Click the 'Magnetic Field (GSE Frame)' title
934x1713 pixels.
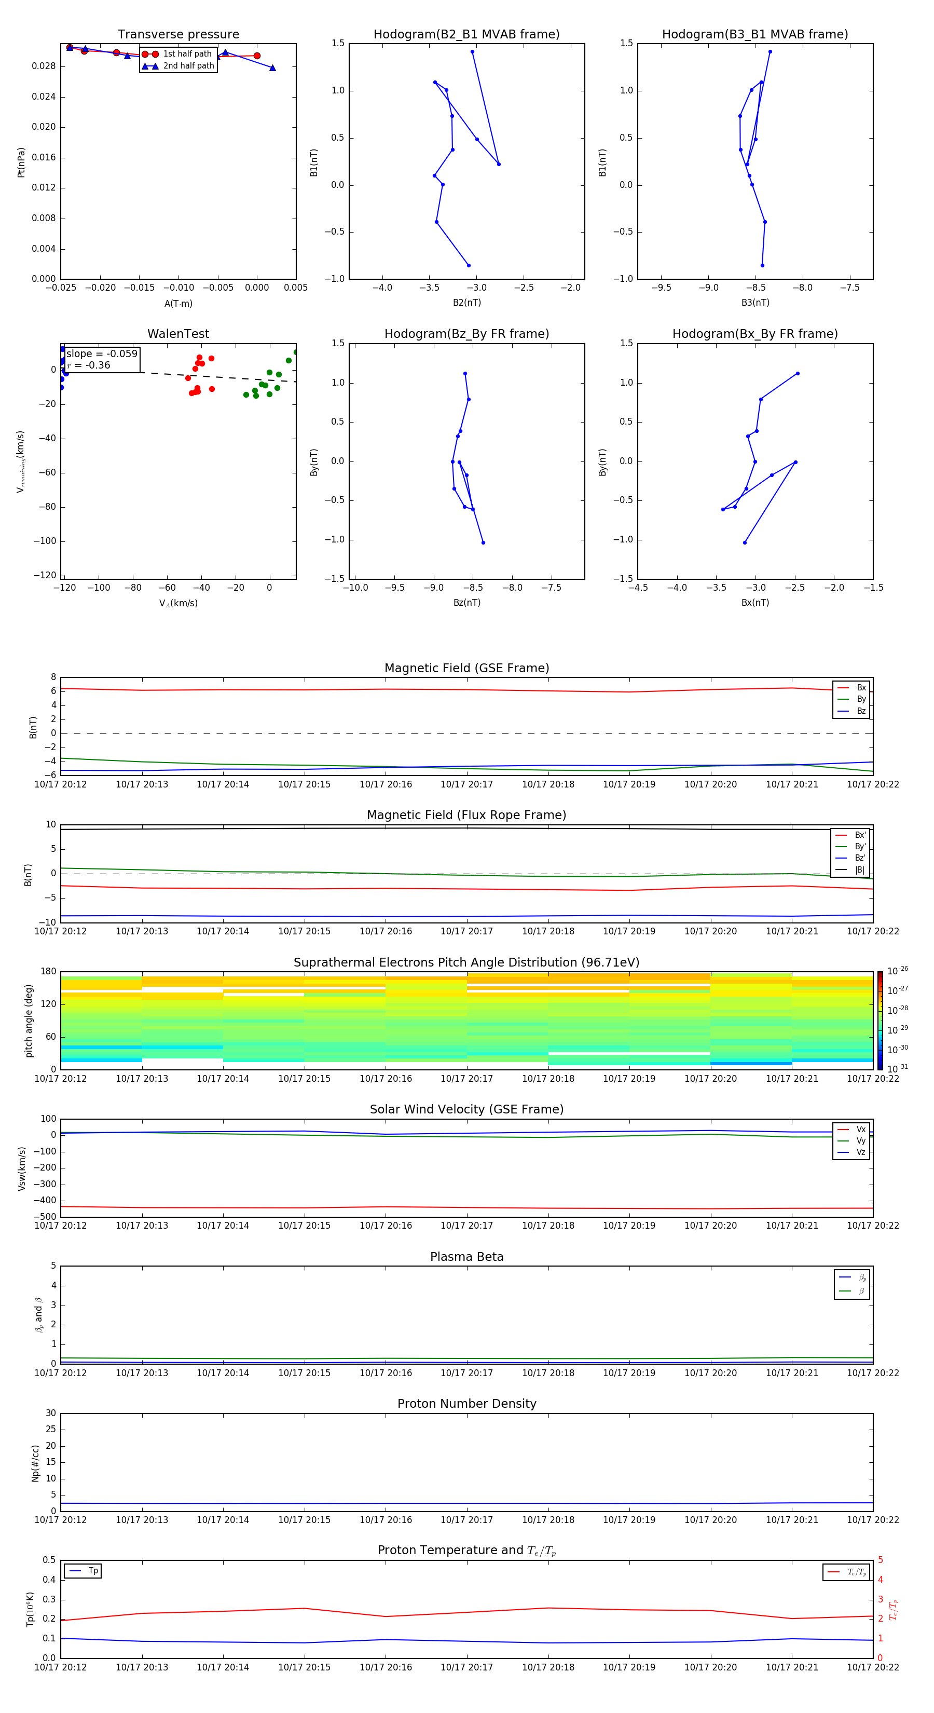[466, 668]
